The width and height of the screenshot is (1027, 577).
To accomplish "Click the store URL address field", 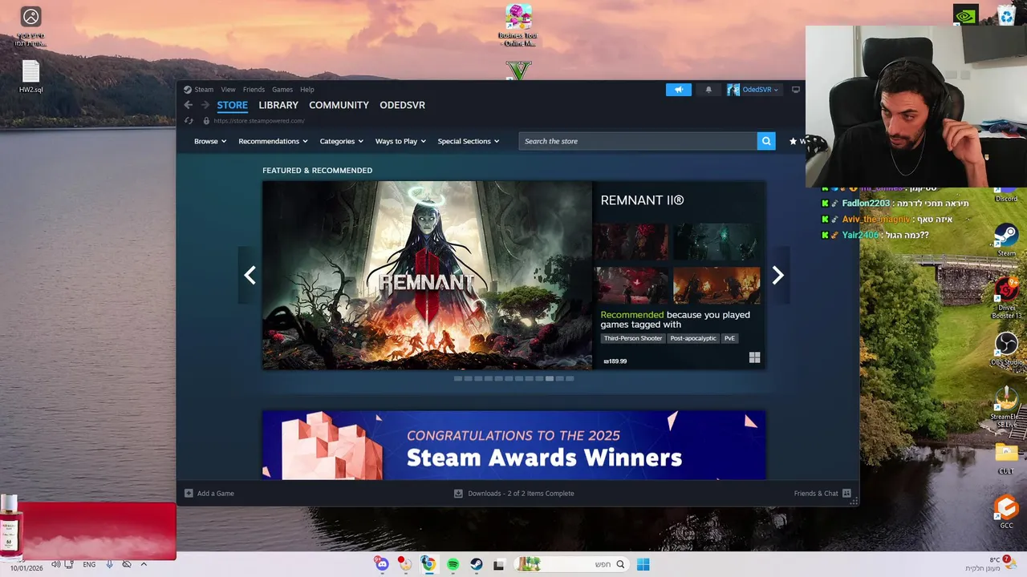I will coord(259,121).
